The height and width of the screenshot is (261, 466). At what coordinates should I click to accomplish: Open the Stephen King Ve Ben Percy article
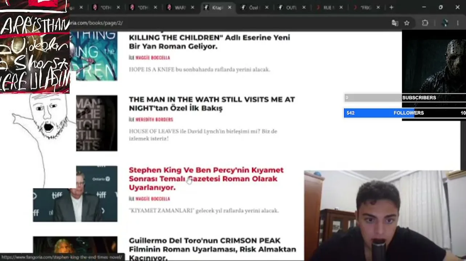206,179
